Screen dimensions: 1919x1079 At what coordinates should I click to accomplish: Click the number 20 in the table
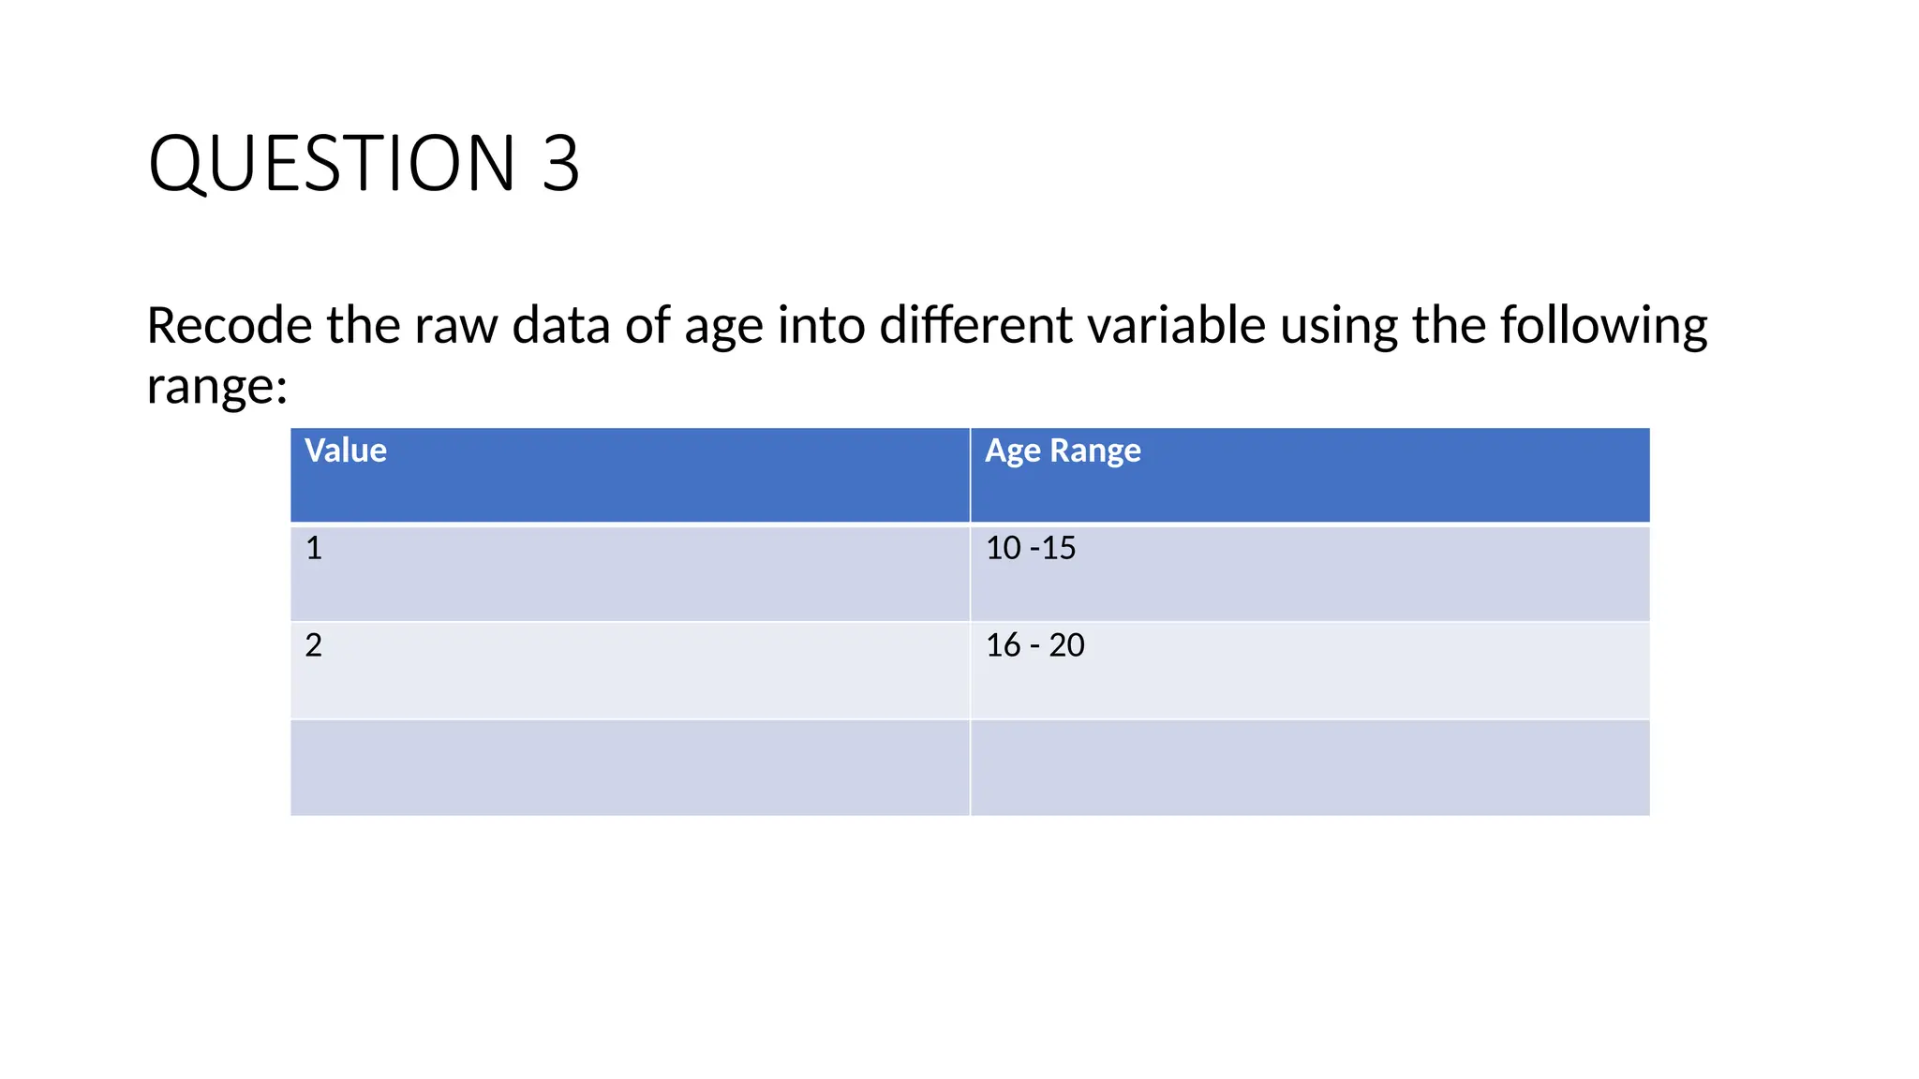pos(1066,645)
